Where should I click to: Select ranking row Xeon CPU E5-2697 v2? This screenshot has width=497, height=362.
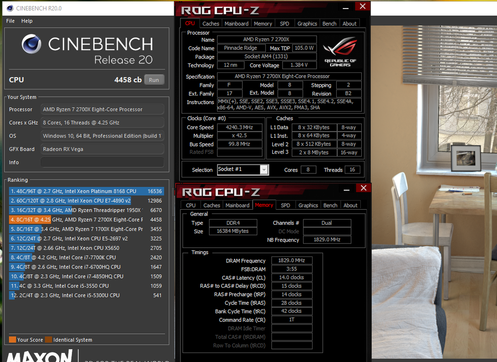pos(86,239)
